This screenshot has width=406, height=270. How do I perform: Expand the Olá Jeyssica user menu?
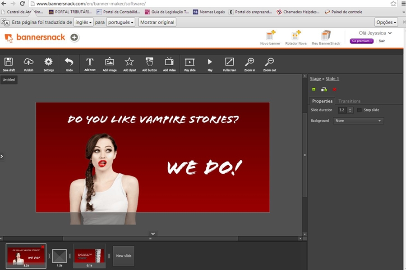[x=375, y=33]
